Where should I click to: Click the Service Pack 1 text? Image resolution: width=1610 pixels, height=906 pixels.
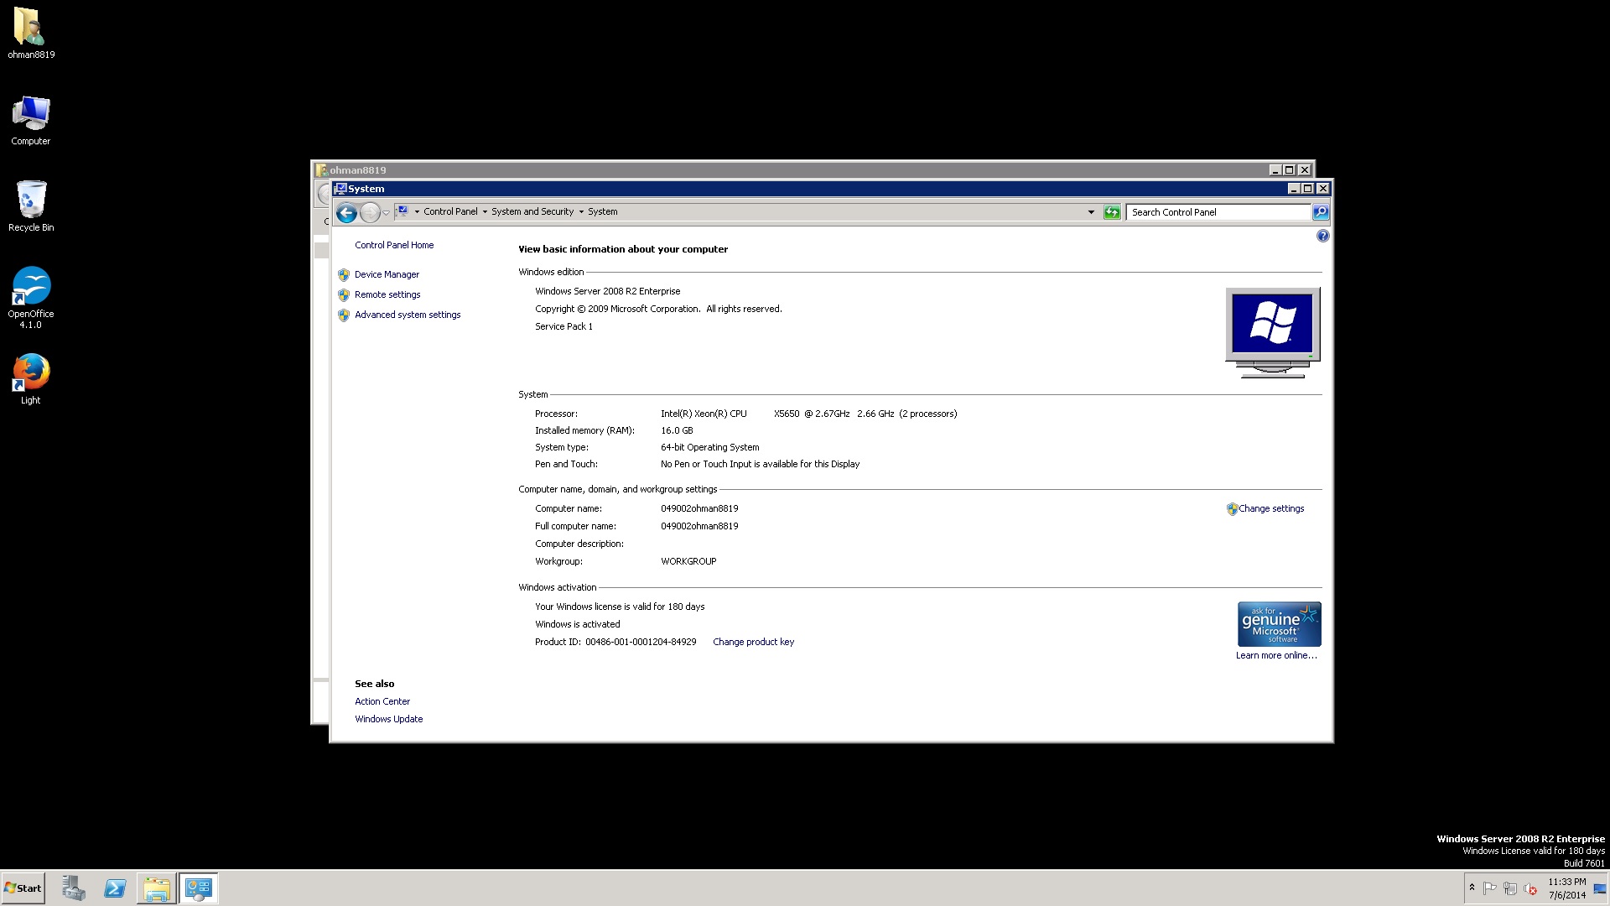pyautogui.click(x=563, y=326)
